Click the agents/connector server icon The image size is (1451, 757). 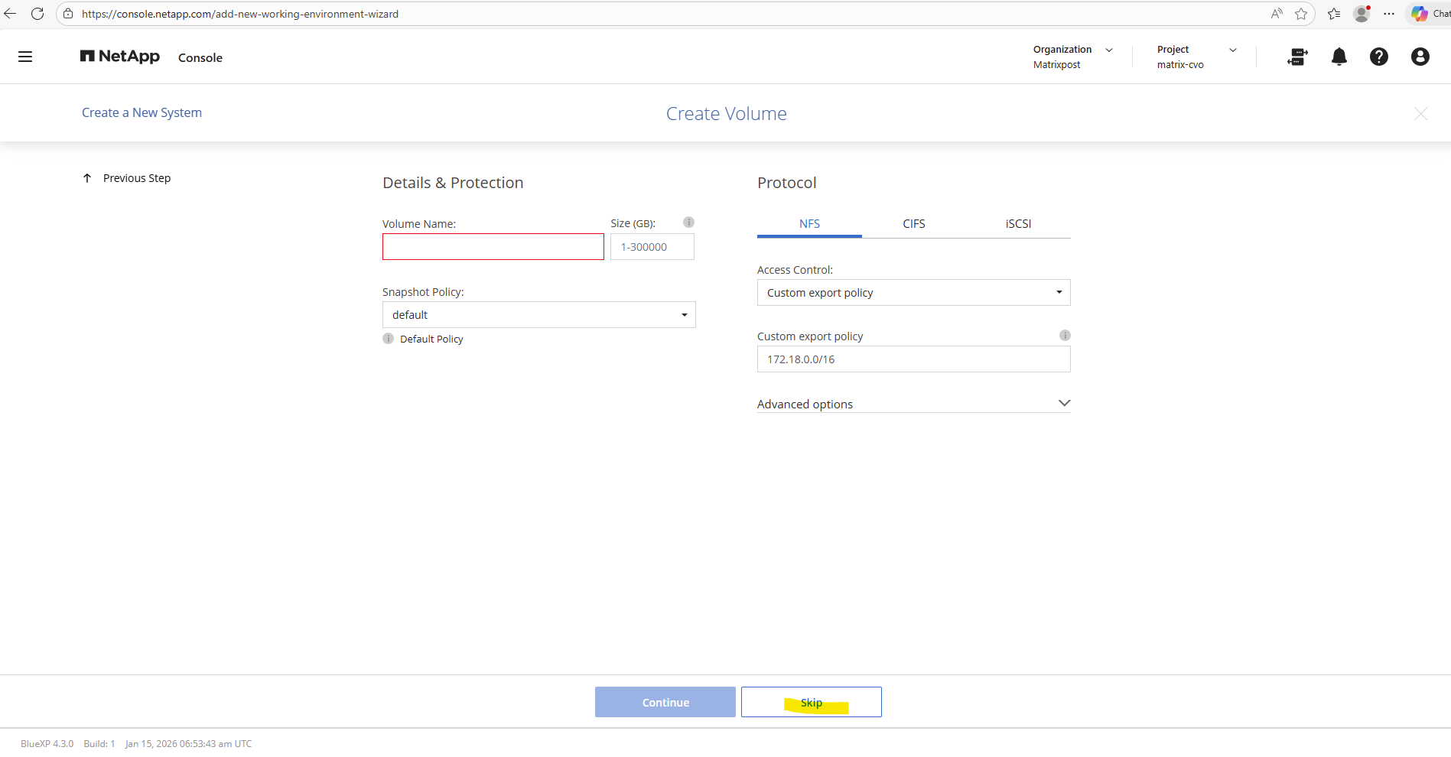pyautogui.click(x=1297, y=57)
